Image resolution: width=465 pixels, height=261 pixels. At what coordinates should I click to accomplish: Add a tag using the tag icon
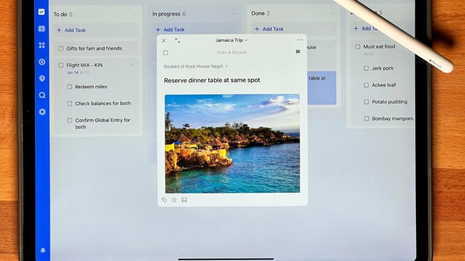pyautogui.click(x=164, y=200)
